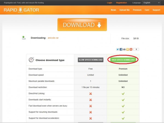Open the Earn page

click(x=147, y=10)
